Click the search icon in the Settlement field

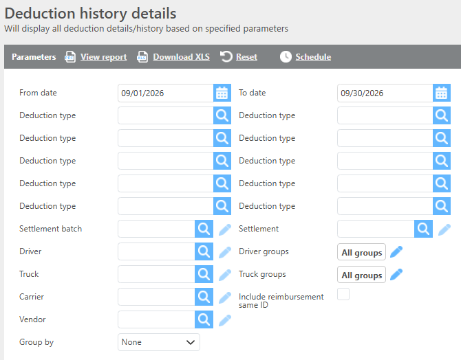[423, 229]
